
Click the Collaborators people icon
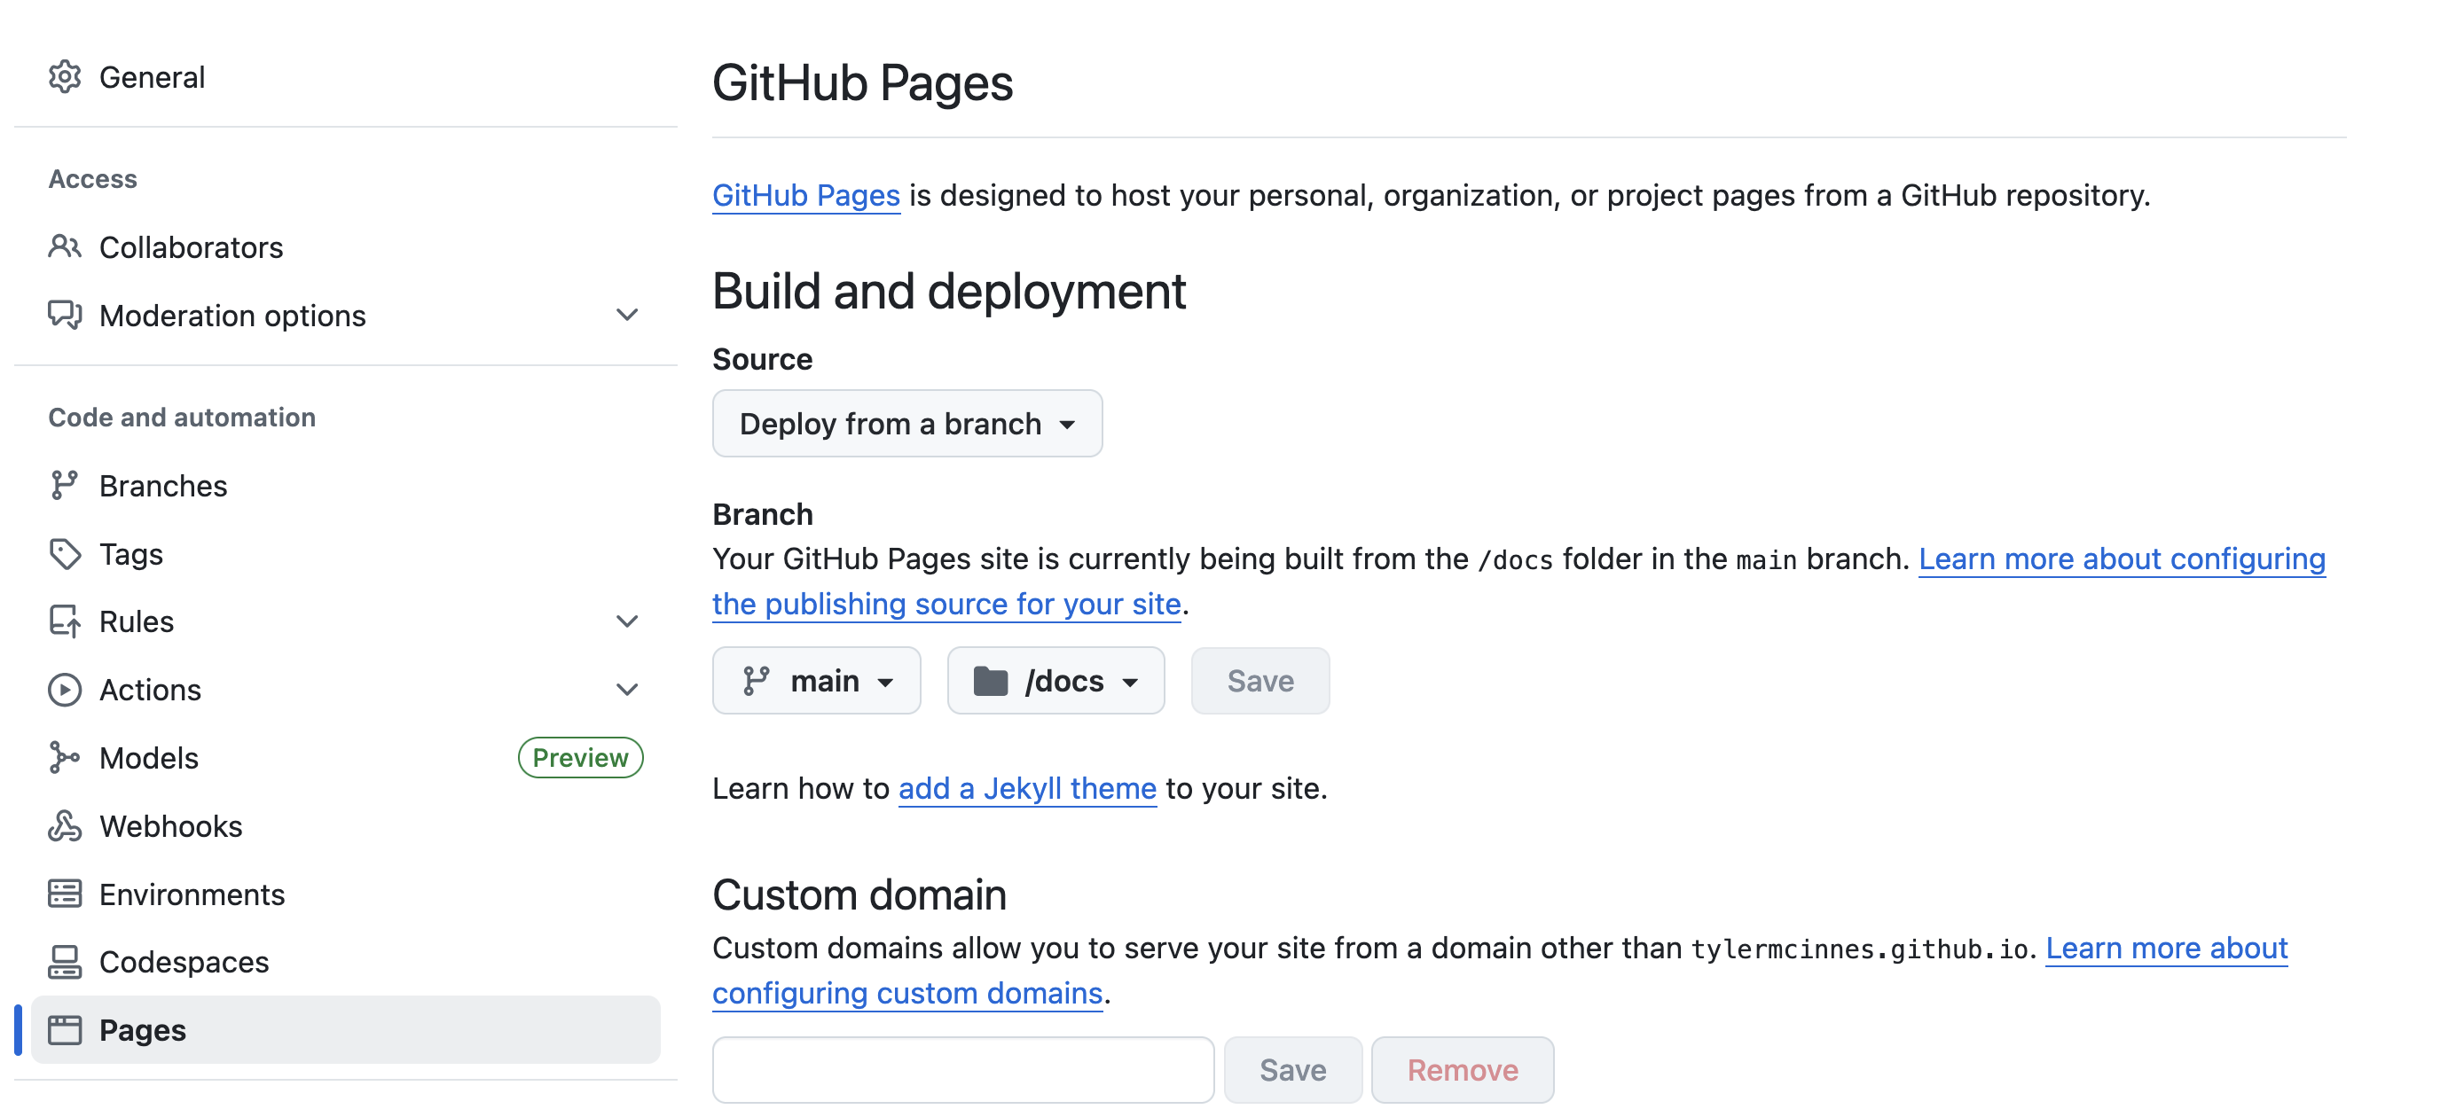tap(64, 246)
